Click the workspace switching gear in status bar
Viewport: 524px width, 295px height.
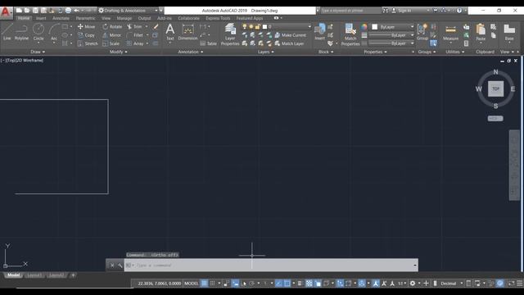[x=413, y=284]
